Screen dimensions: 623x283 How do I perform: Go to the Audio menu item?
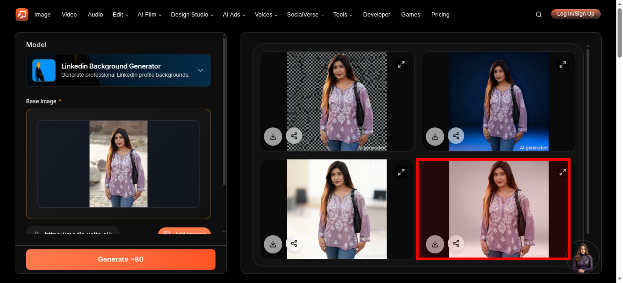click(95, 14)
